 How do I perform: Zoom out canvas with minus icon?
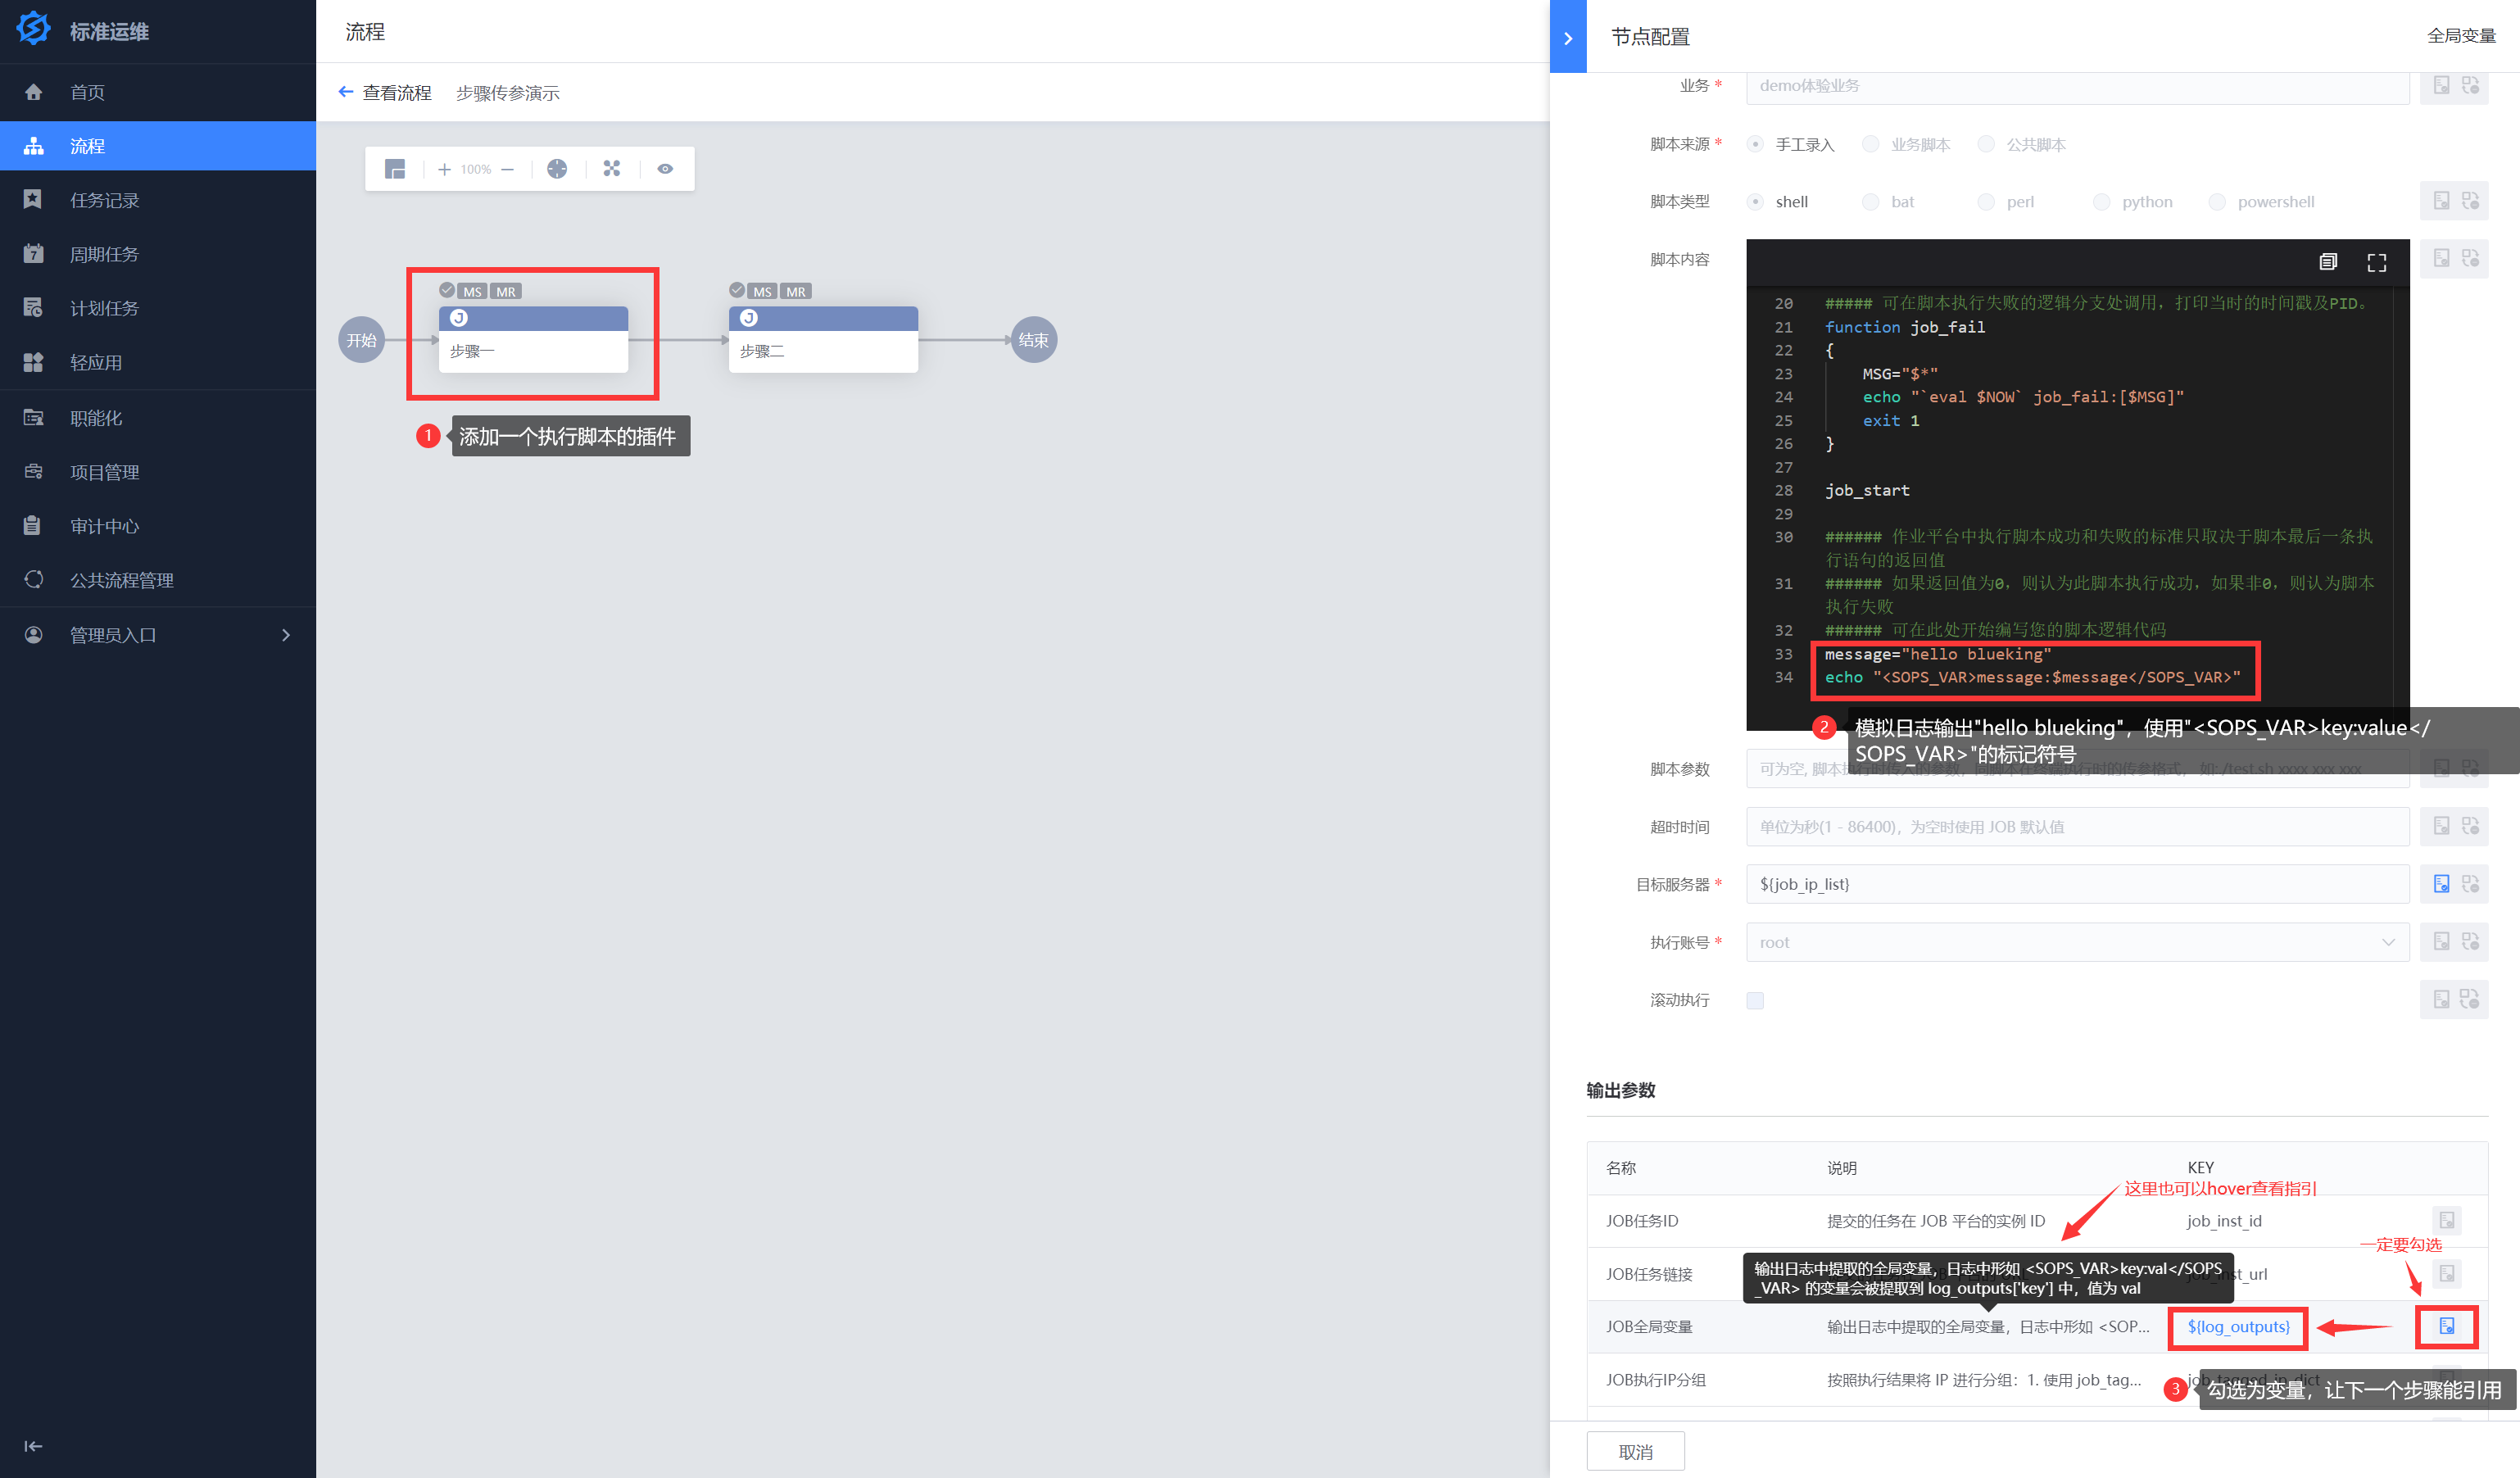(508, 169)
